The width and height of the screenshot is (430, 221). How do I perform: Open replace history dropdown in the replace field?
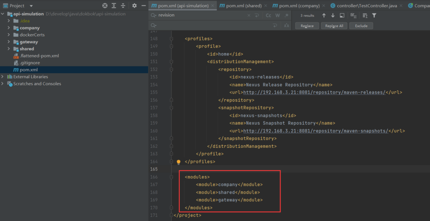coord(154,26)
